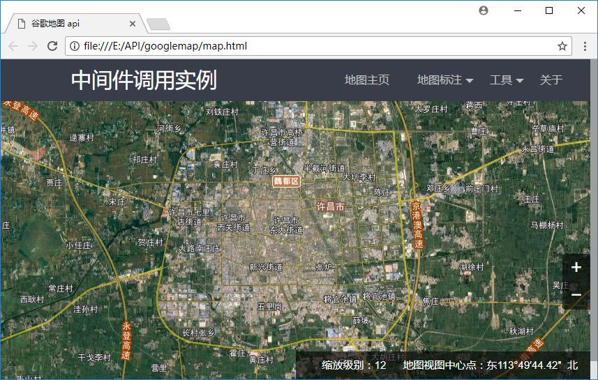
Task: Click the vertical 京港澳高速 highway label
Action: (417, 225)
